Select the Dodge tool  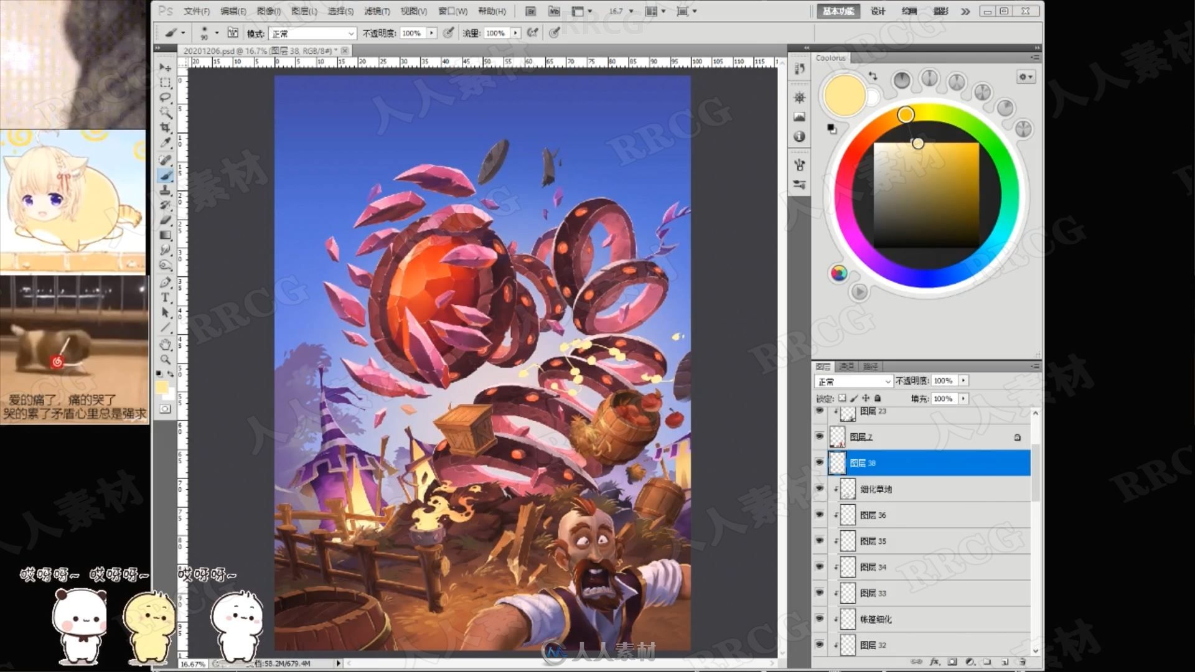[166, 265]
